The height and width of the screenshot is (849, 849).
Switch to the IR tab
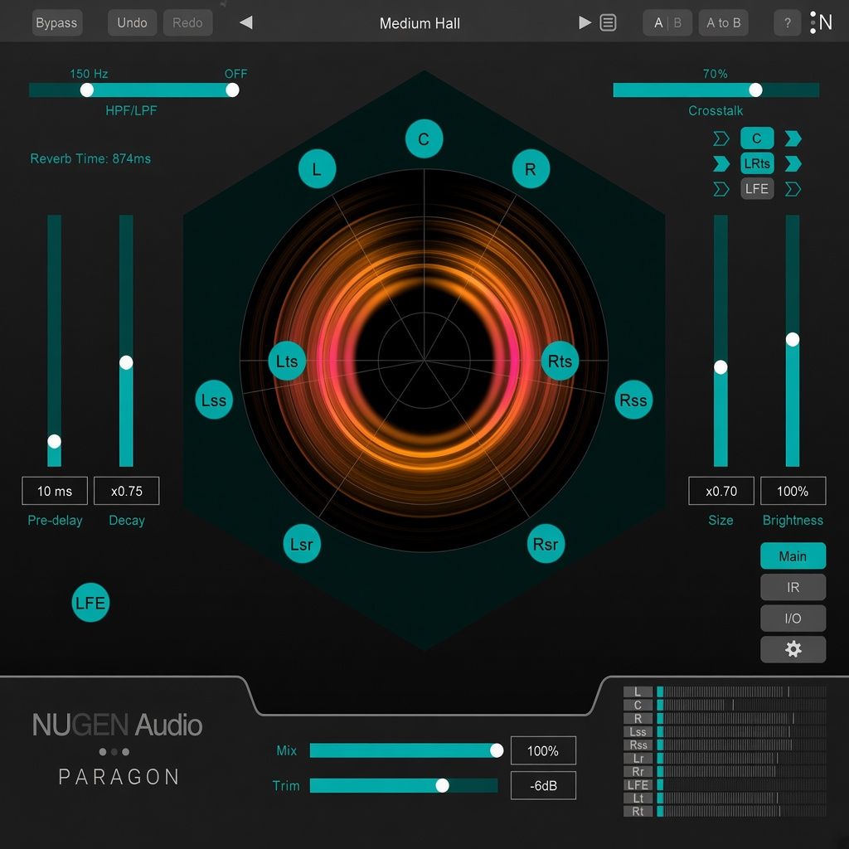[793, 588]
